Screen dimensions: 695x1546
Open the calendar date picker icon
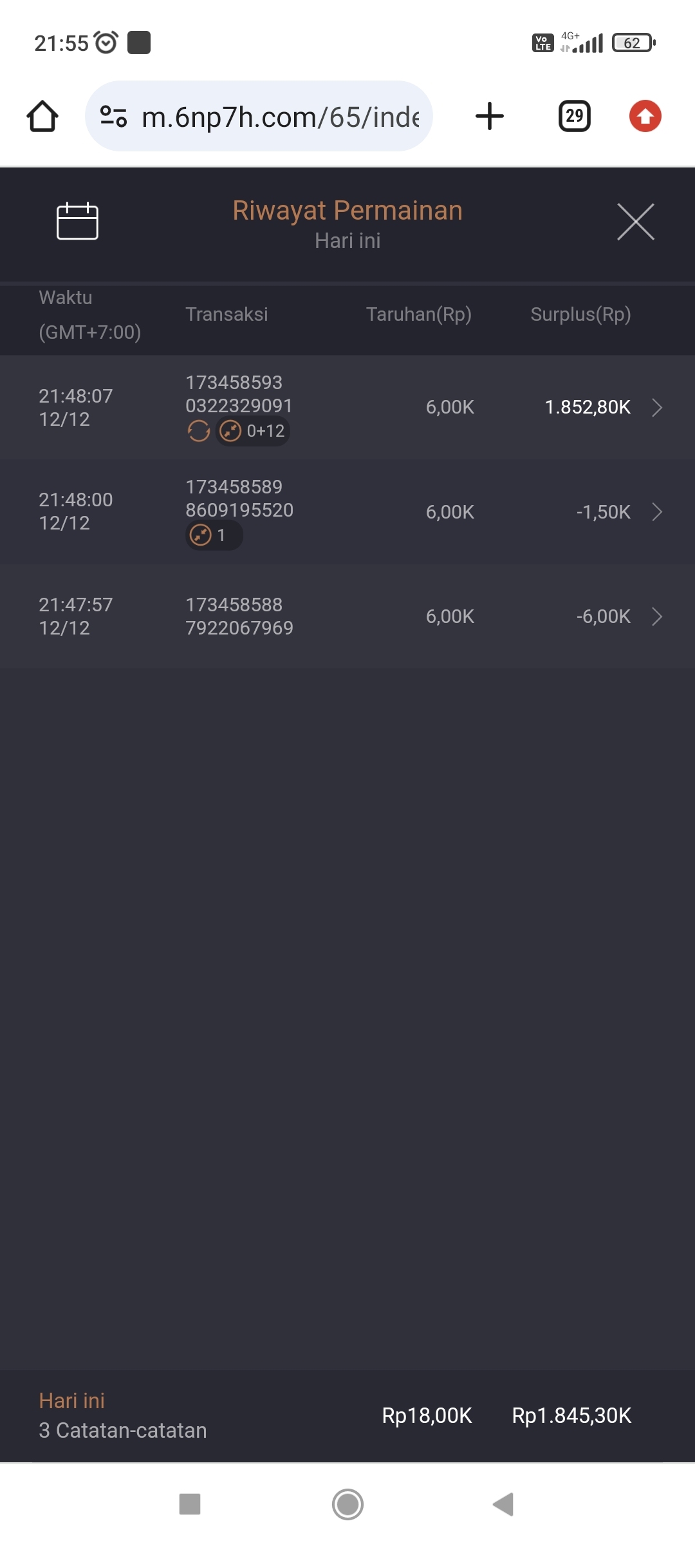77,222
